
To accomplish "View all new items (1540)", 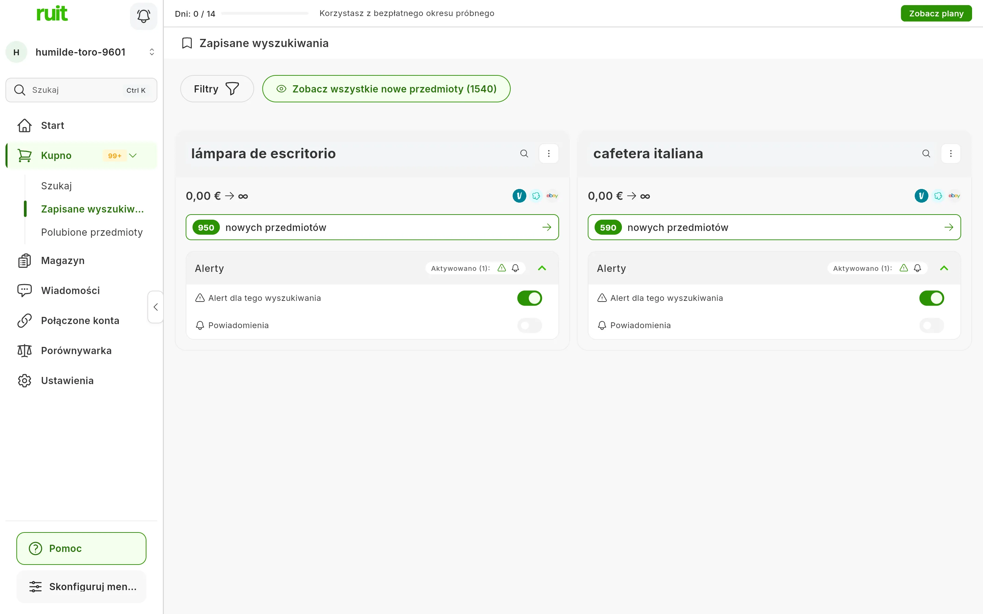I will click(386, 89).
